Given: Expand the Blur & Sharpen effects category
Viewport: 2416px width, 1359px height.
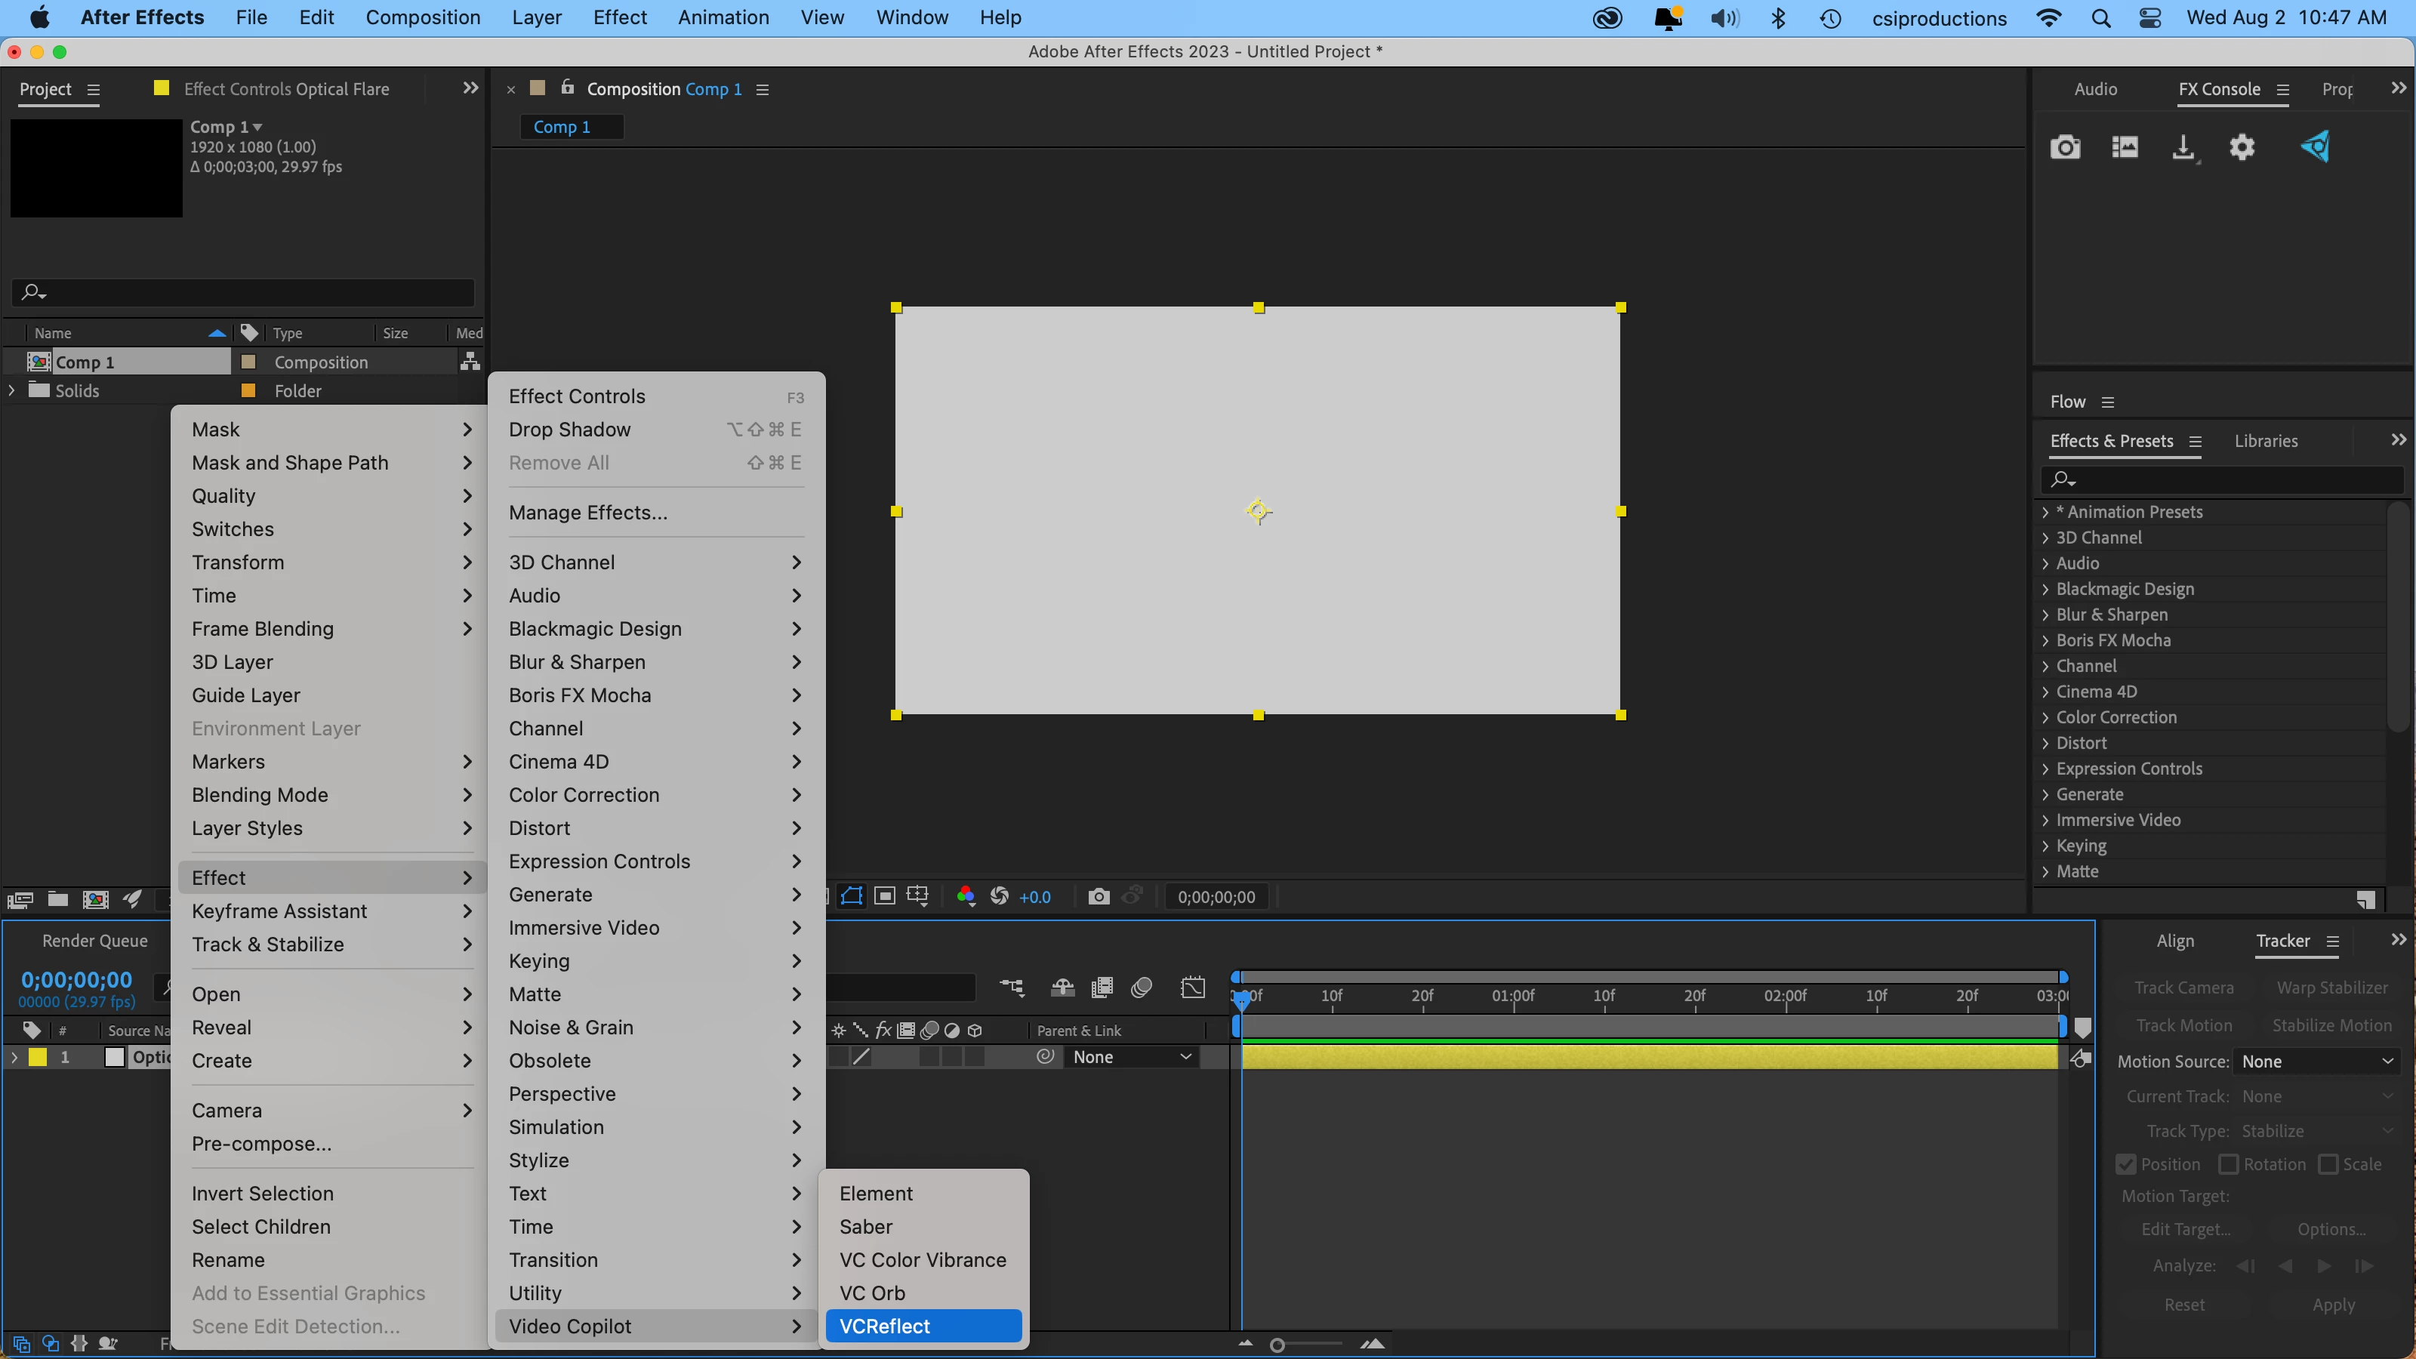Looking at the screenshot, I should 2045,615.
